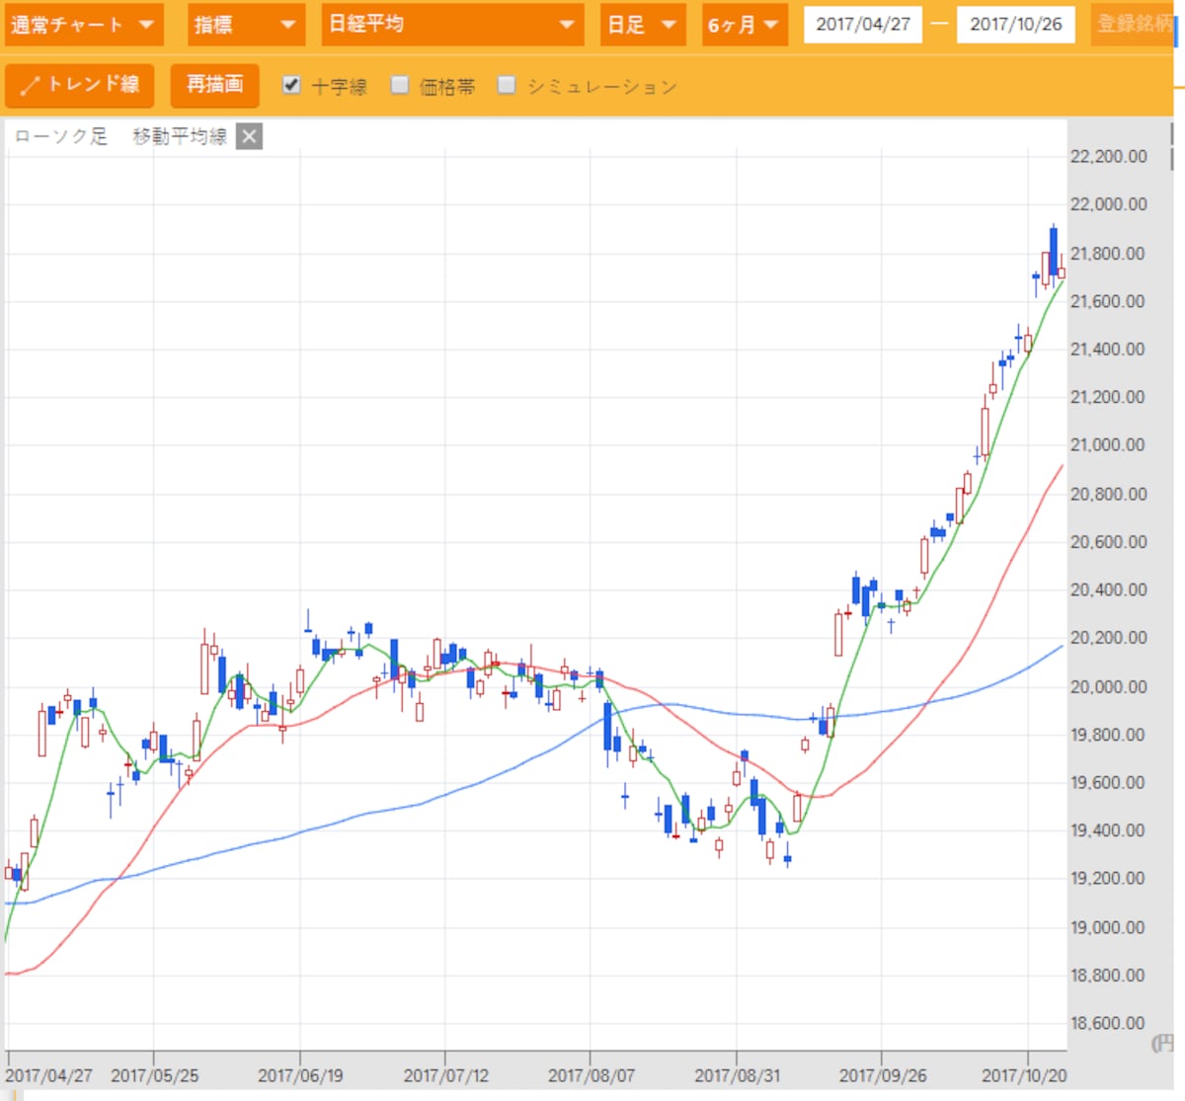The width and height of the screenshot is (1185, 1101).
Task: Select the 移動平均線 moving average label
Action: coord(181,136)
